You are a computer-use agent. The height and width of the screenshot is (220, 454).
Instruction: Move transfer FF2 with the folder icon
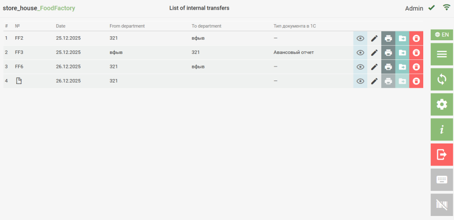(402, 38)
